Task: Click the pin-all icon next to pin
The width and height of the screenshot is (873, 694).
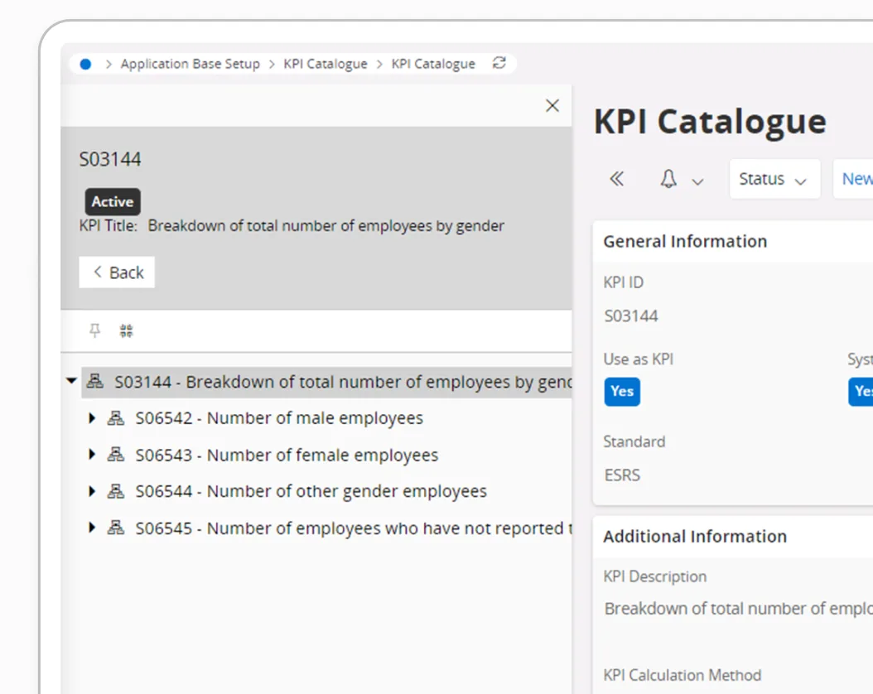Action: pos(125,330)
